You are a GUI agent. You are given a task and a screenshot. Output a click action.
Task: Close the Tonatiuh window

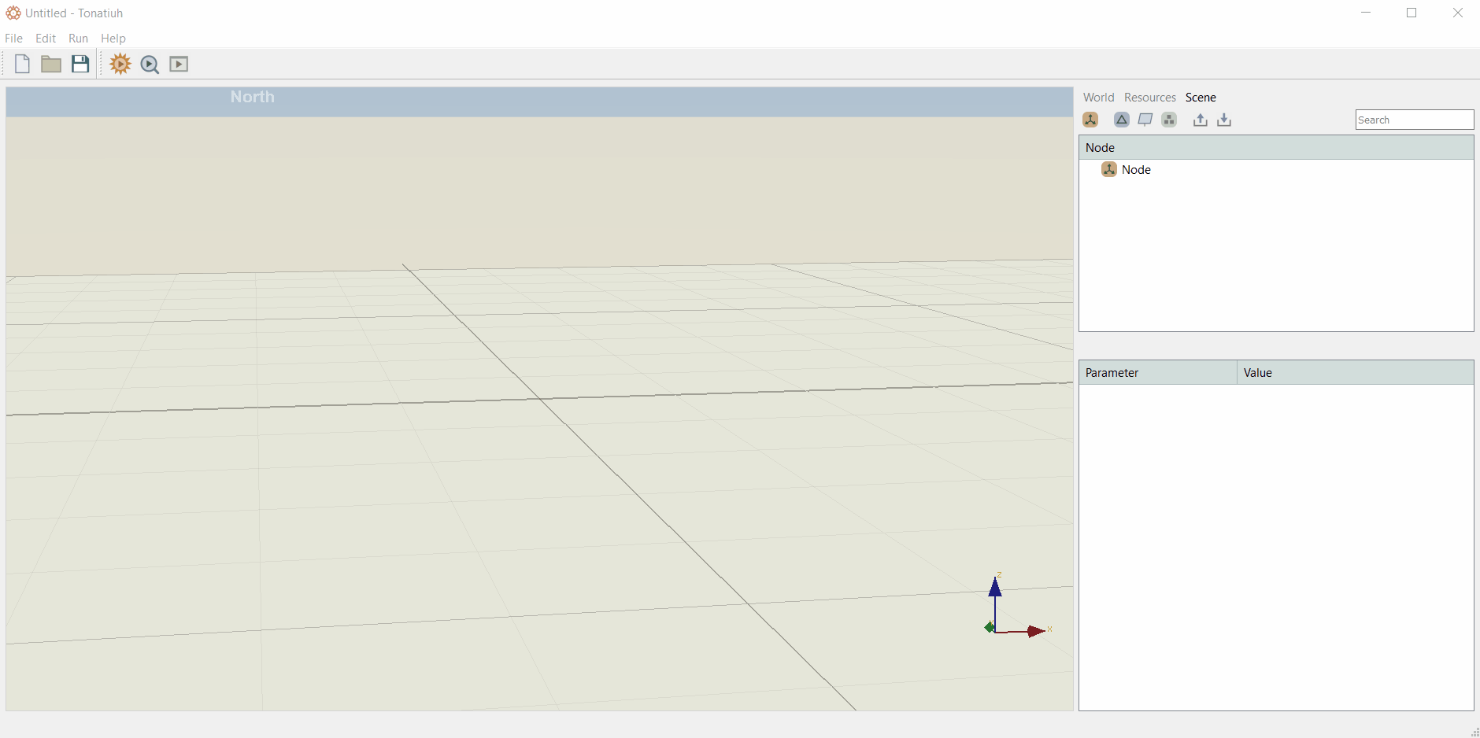coord(1457,13)
